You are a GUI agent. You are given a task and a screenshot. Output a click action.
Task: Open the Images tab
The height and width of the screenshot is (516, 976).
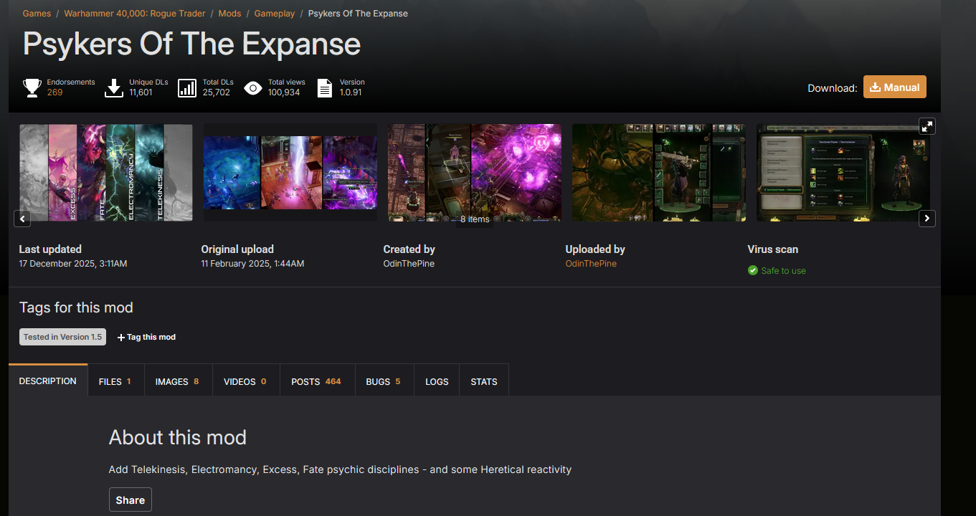178,381
